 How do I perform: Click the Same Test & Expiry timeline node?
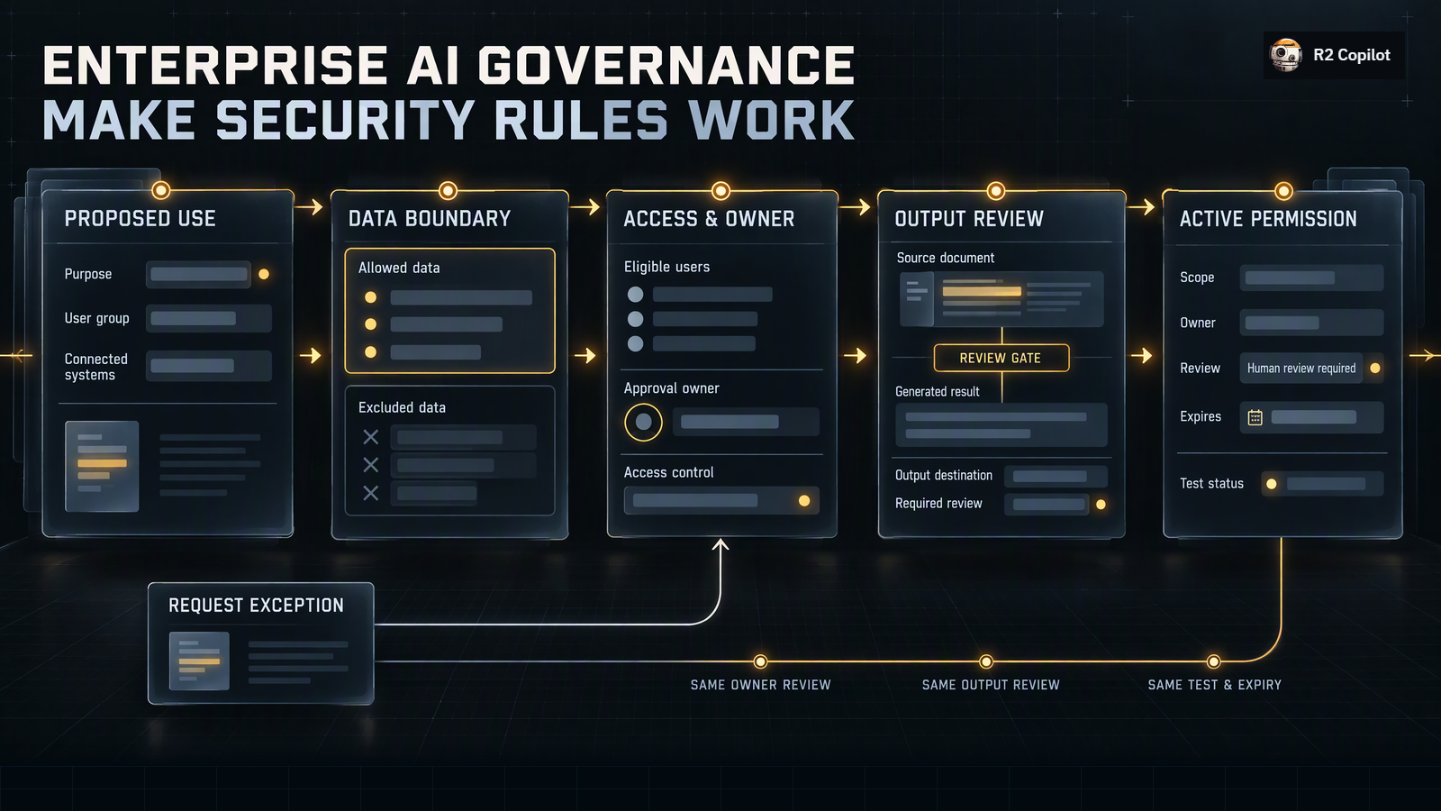tap(1214, 661)
